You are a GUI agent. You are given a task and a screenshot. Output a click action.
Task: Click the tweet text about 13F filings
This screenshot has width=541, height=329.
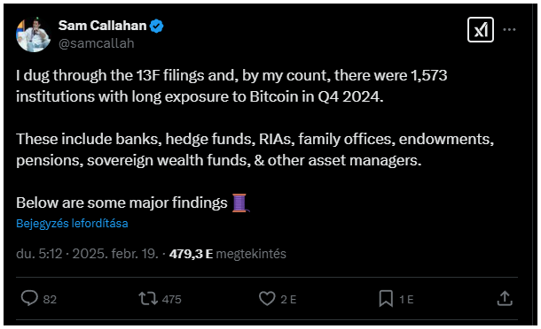click(231, 86)
